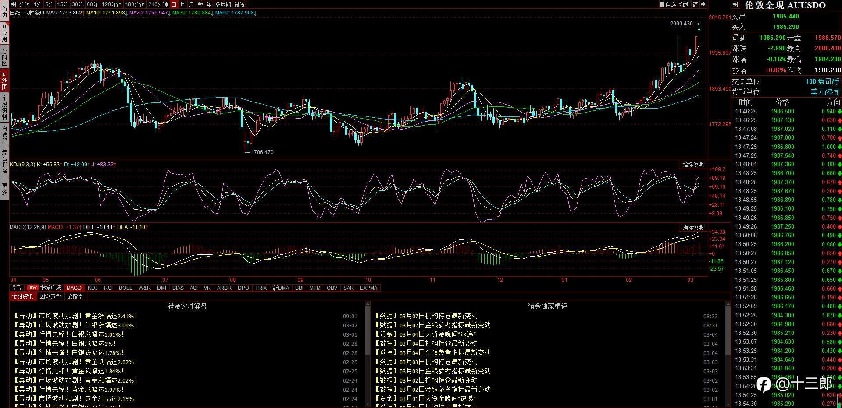Select the RSI indicator tab
Viewport: 842px width, 408px height.
108,288
